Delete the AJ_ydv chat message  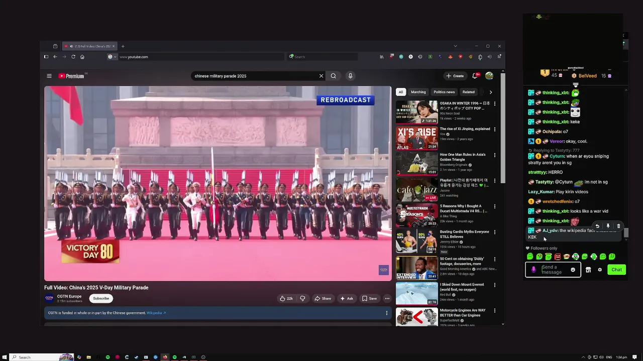point(618,226)
